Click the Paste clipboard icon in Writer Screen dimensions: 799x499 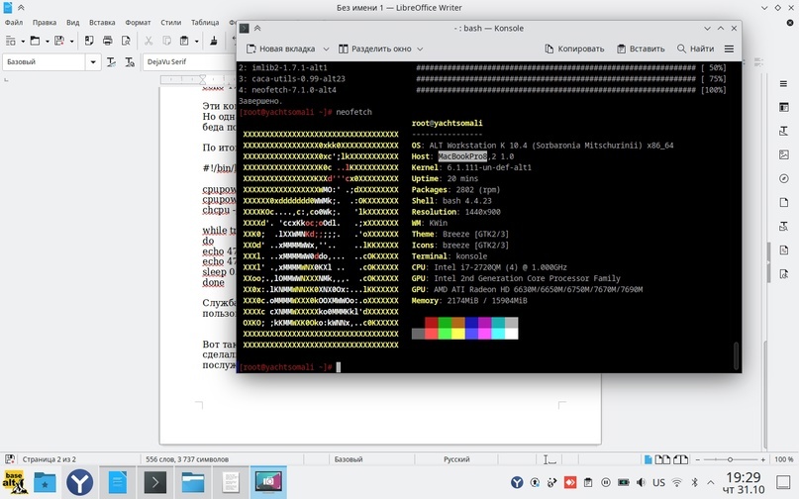[x=184, y=41]
